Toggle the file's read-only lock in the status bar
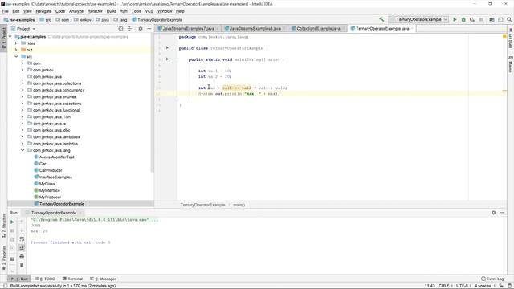Screen dimensions: 514x289 501,286
